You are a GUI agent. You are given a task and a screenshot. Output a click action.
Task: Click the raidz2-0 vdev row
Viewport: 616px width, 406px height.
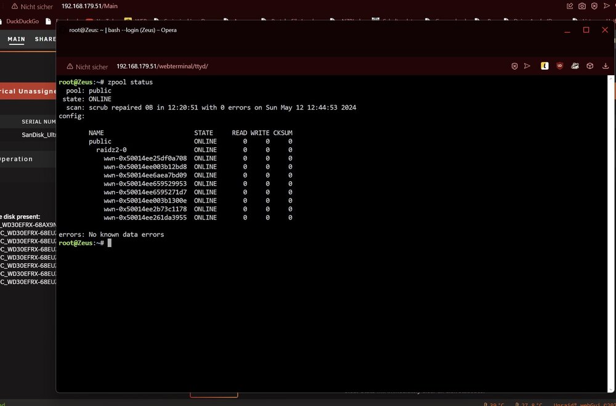(194, 150)
